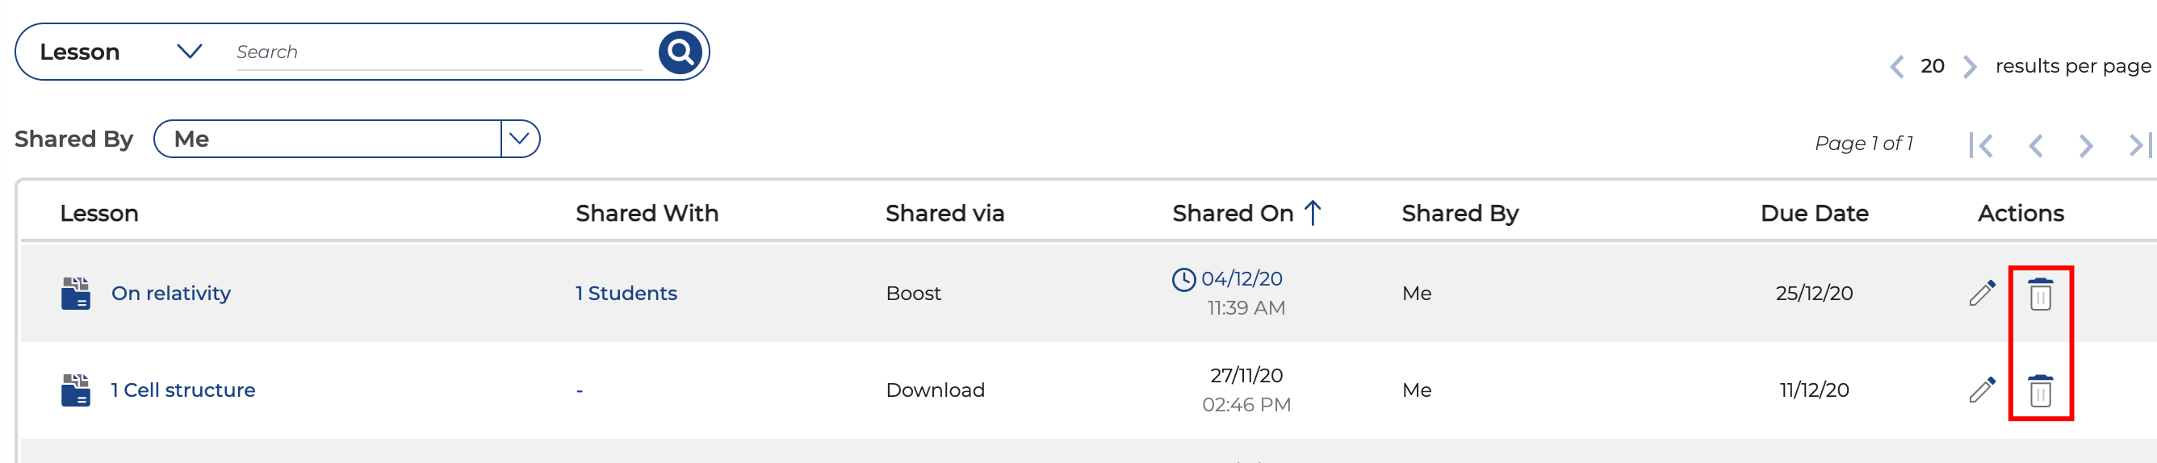Click the magnifying glass search button
This screenshot has width=2157, height=463.
pos(679,52)
